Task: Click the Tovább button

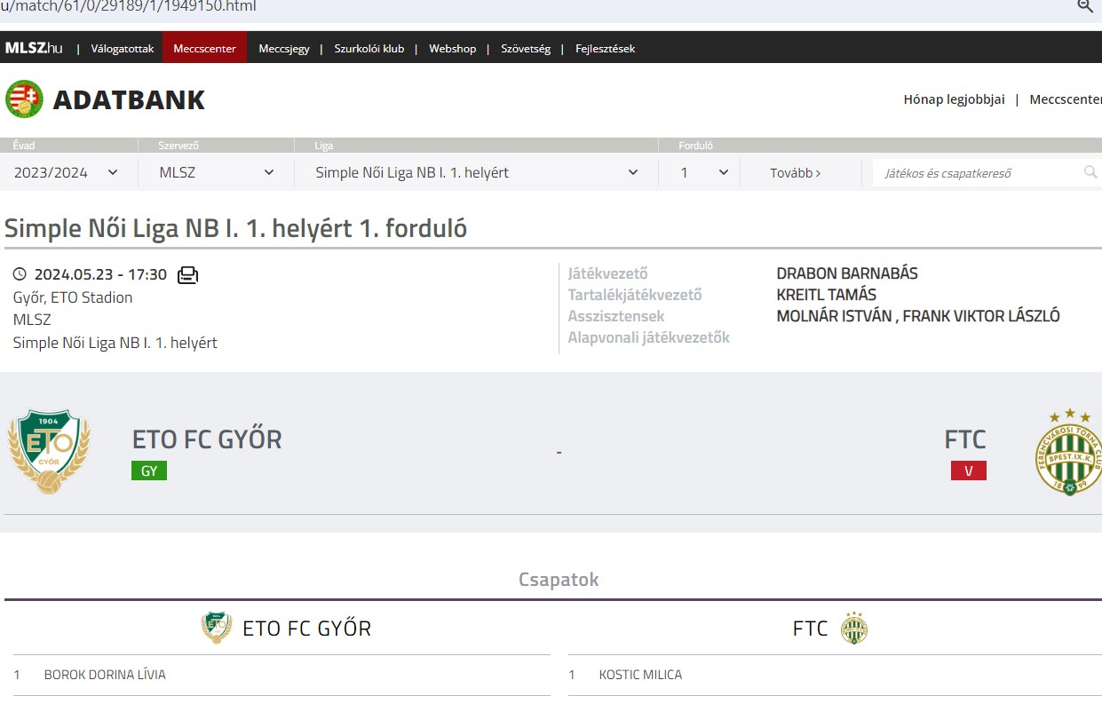Action: click(796, 173)
